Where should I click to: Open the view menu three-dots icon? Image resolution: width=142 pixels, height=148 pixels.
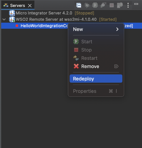coord(128,5)
